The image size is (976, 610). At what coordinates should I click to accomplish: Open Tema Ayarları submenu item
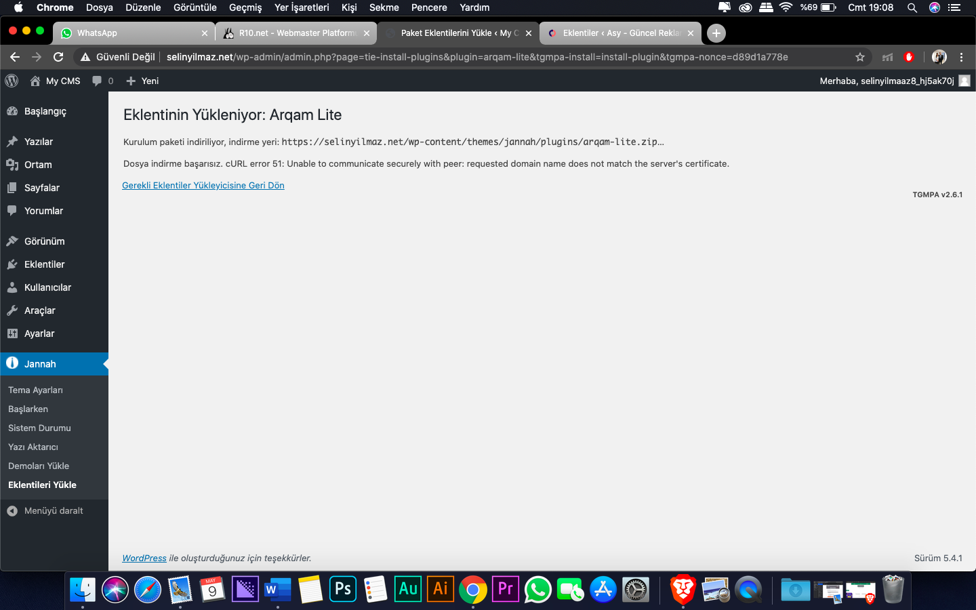tap(35, 390)
